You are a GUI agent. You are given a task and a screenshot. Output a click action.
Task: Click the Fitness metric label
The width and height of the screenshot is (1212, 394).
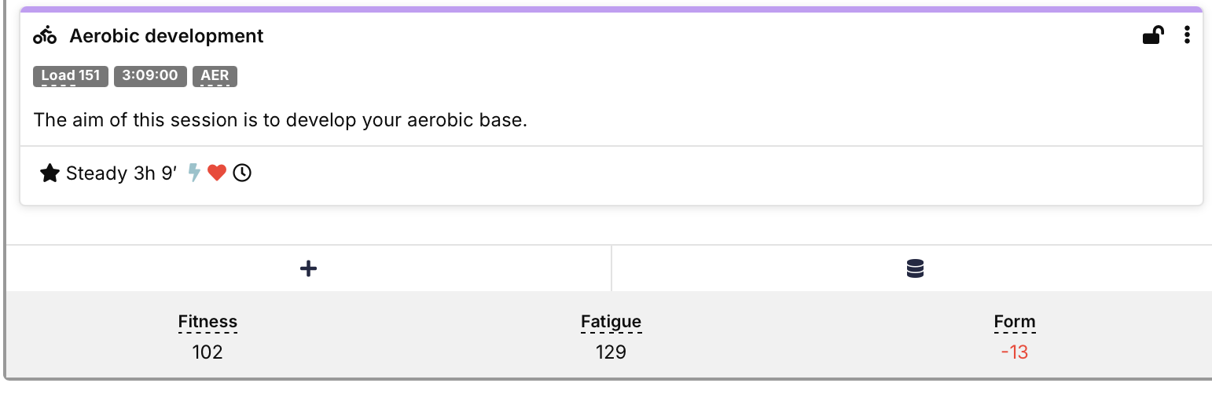tap(208, 322)
